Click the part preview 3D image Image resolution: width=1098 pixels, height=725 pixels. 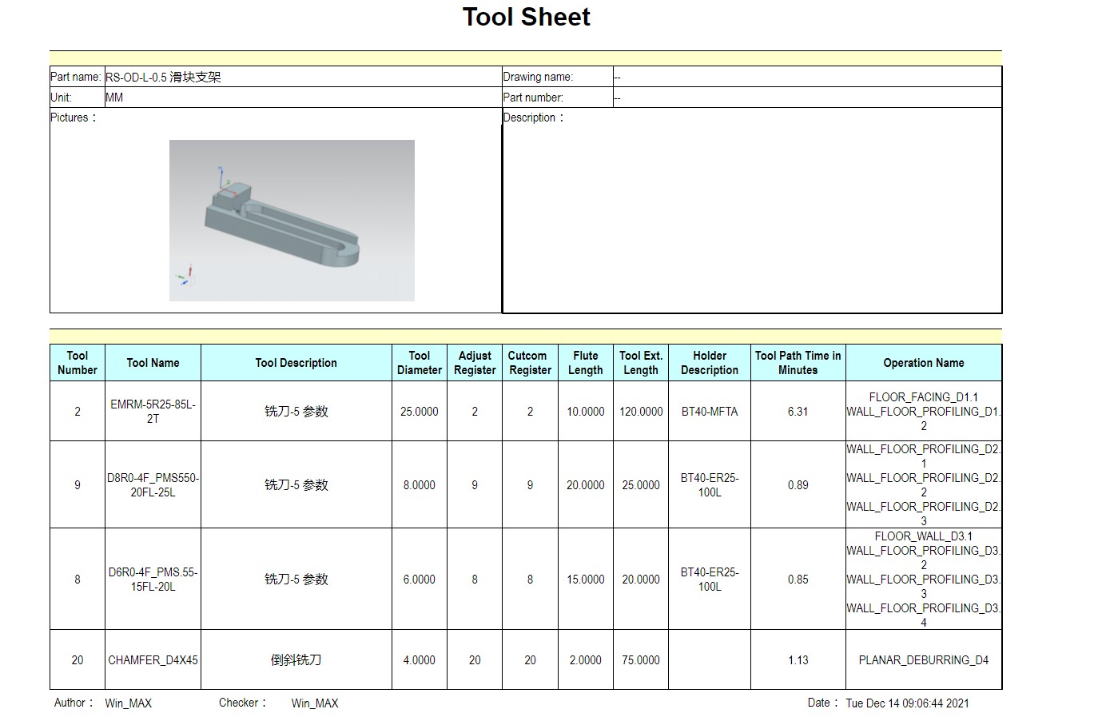tap(292, 221)
